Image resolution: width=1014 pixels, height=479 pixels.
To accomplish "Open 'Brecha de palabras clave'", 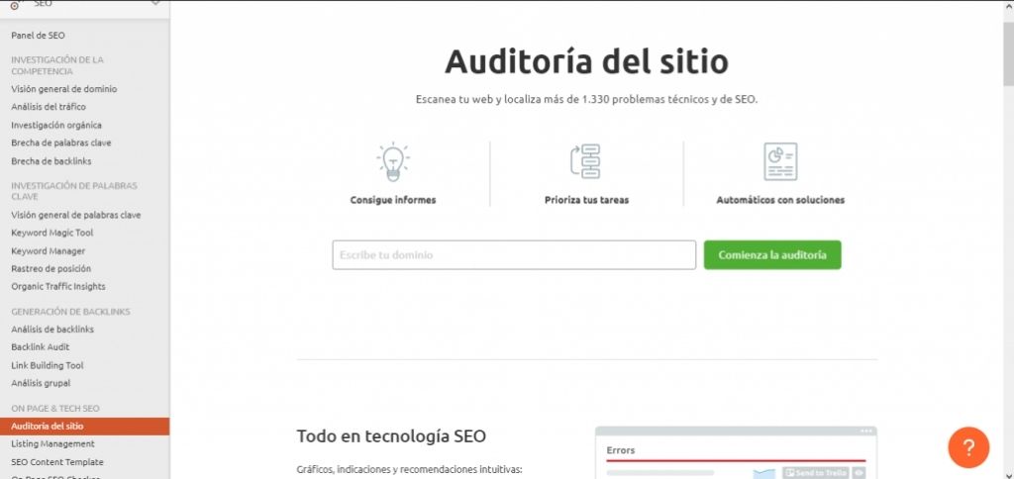I will point(61,143).
